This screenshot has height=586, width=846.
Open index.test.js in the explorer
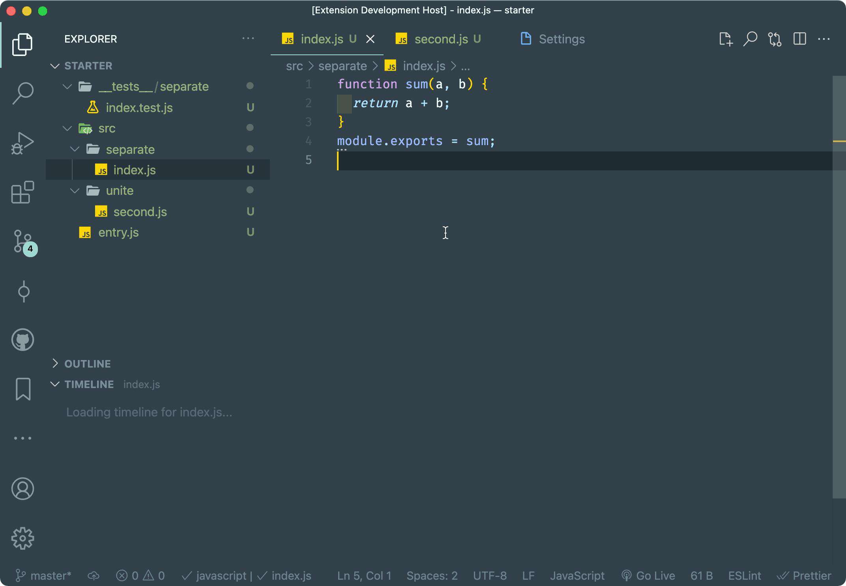158,108
